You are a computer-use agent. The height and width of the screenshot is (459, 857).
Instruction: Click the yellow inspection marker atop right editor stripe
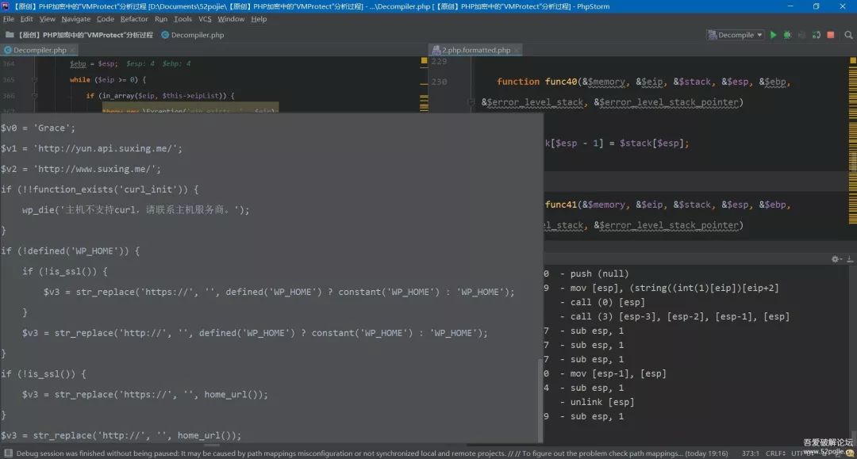[852, 60]
